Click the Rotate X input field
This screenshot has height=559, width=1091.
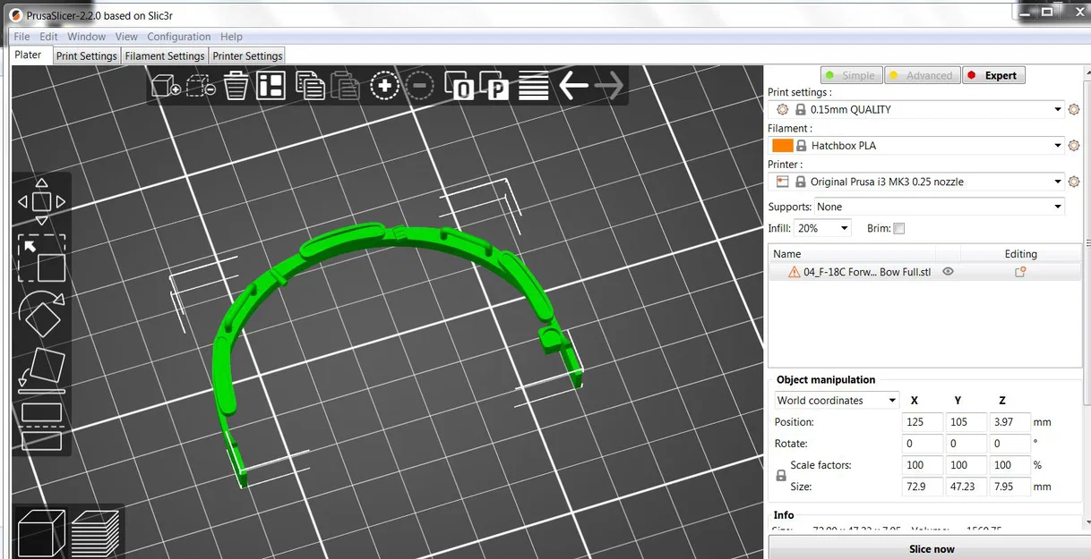click(x=923, y=444)
